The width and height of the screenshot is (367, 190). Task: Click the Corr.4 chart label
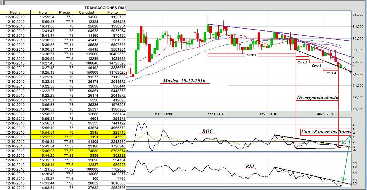[331, 73]
